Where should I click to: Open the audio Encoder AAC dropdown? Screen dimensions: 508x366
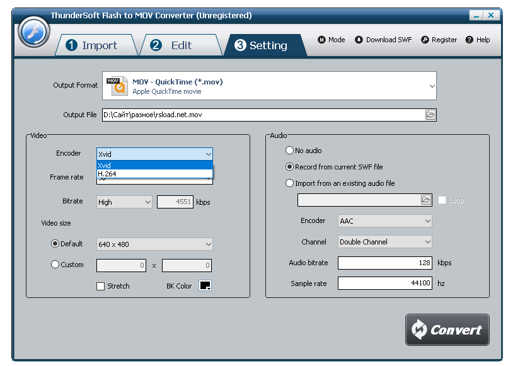click(385, 221)
